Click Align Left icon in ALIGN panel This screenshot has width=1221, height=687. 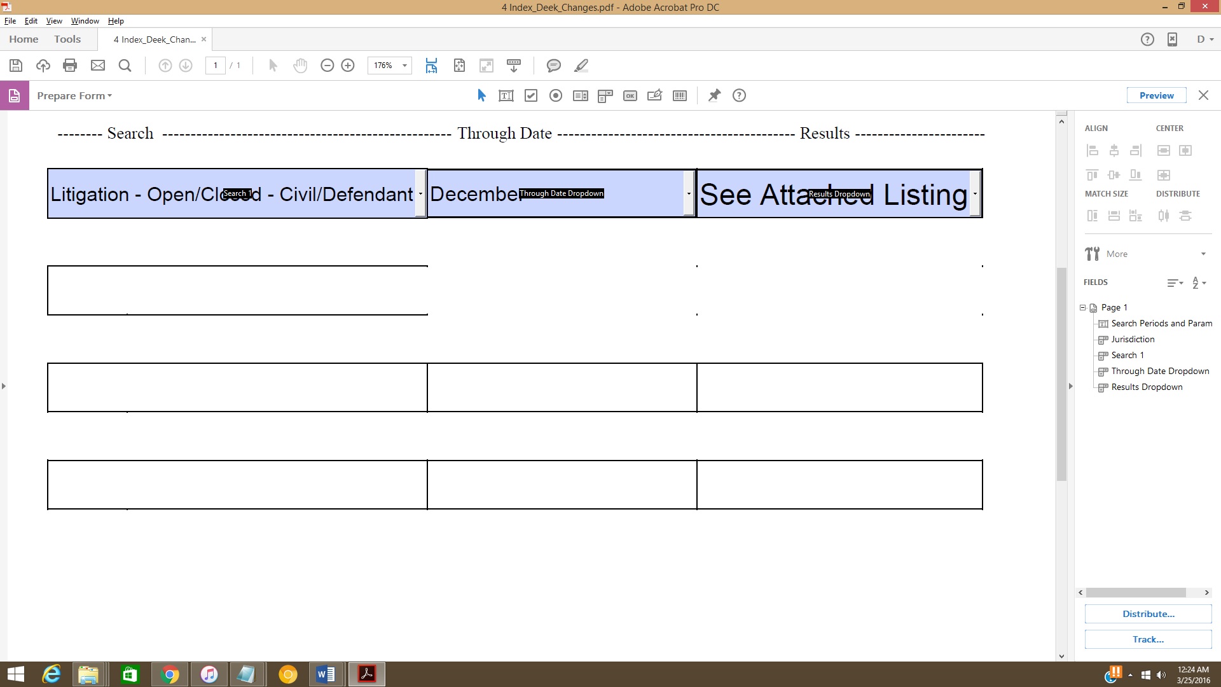[1093, 151]
